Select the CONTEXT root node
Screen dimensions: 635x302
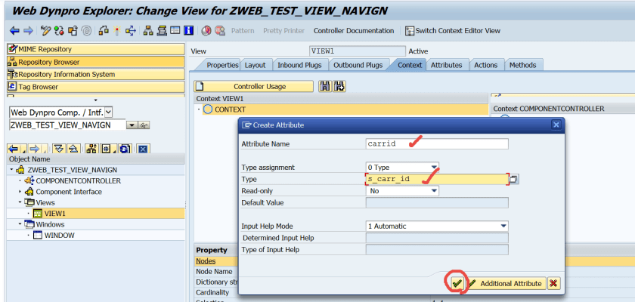[x=230, y=109]
